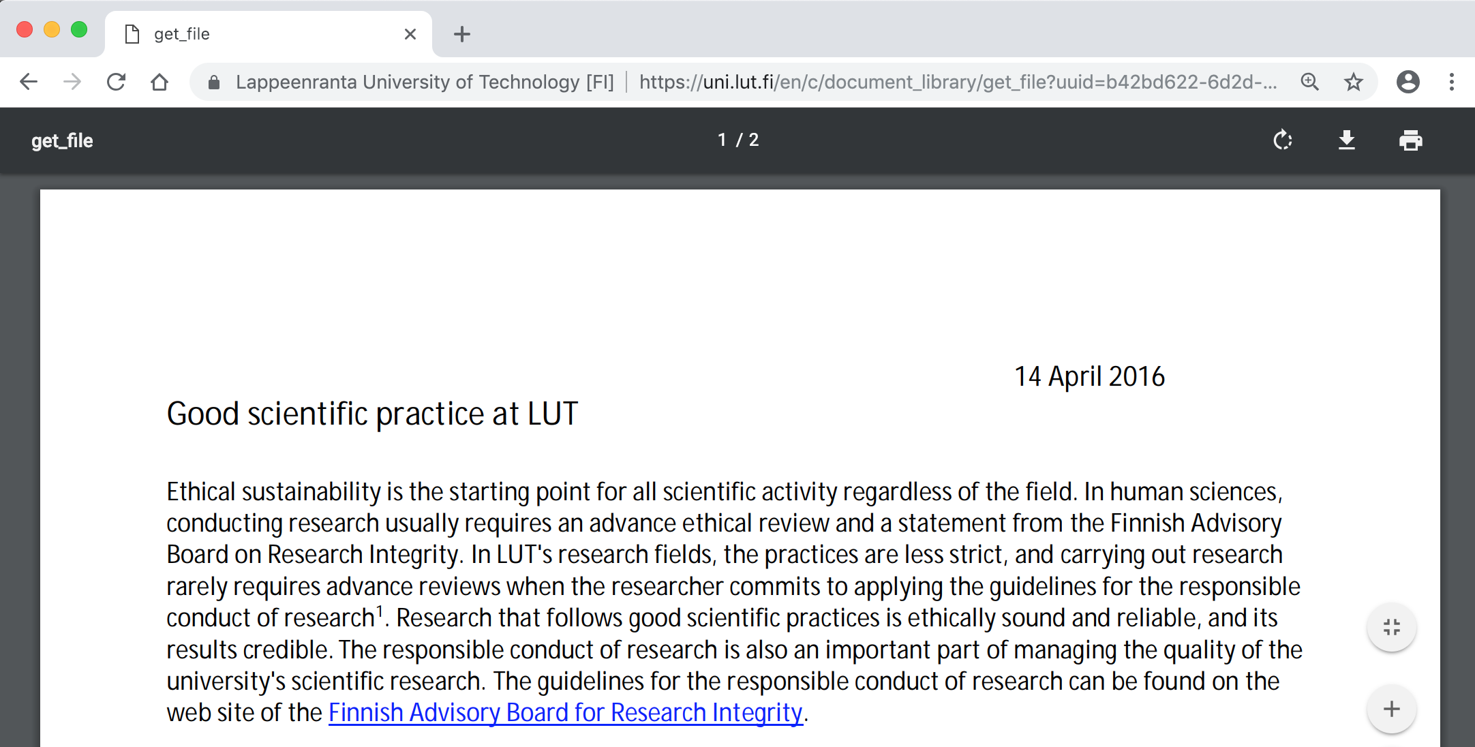Open the Chrome profile account icon

(x=1408, y=82)
